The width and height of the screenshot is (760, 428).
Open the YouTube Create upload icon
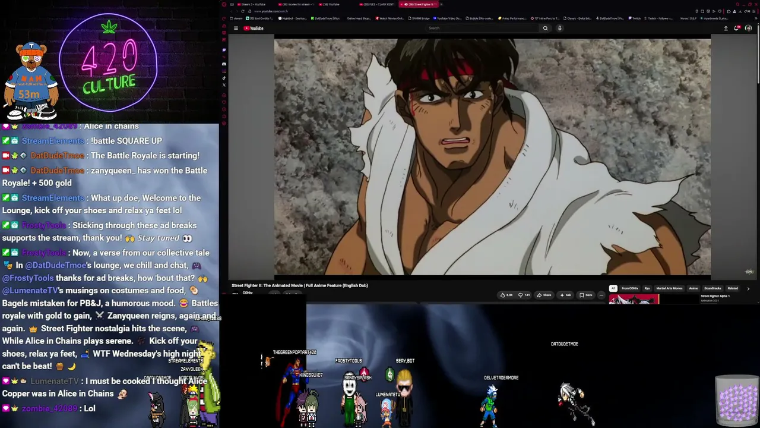pyautogui.click(x=726, y=28)
